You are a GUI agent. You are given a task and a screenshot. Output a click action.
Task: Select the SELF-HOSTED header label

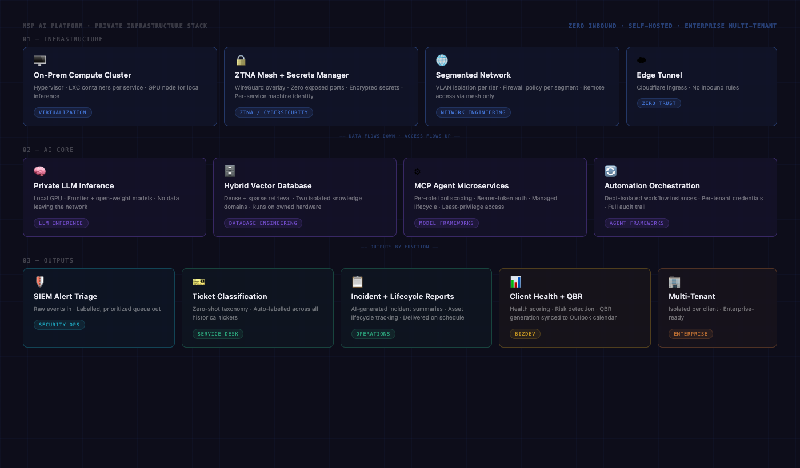pyautogui.click(x=651, y=26)
